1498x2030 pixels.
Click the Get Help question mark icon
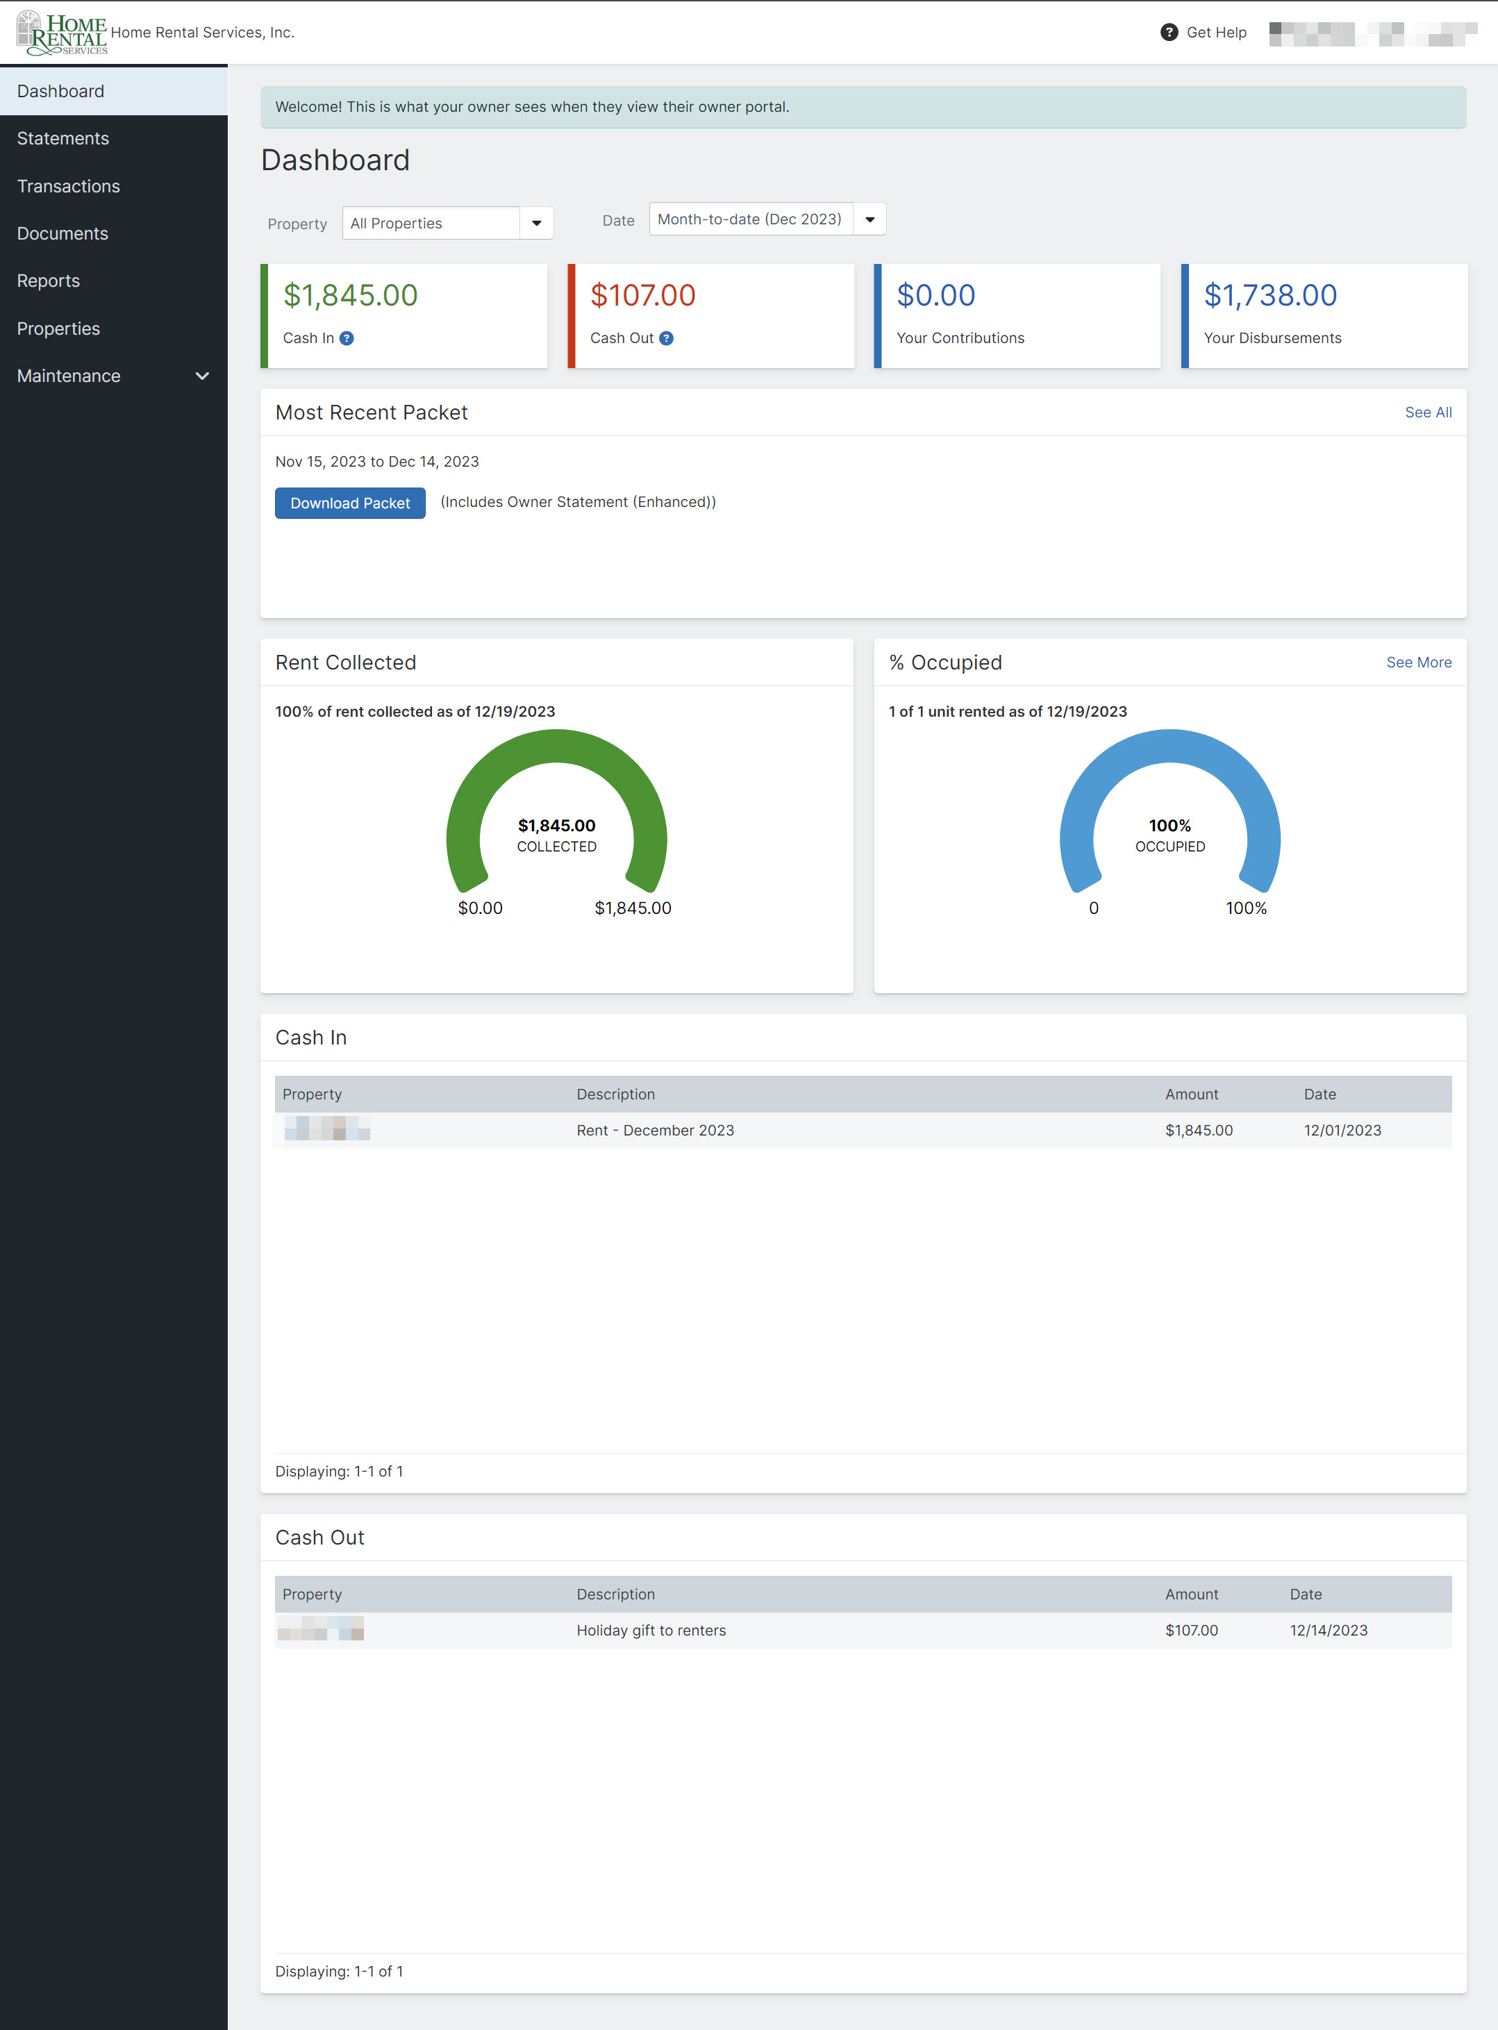tap(1169, 33)
